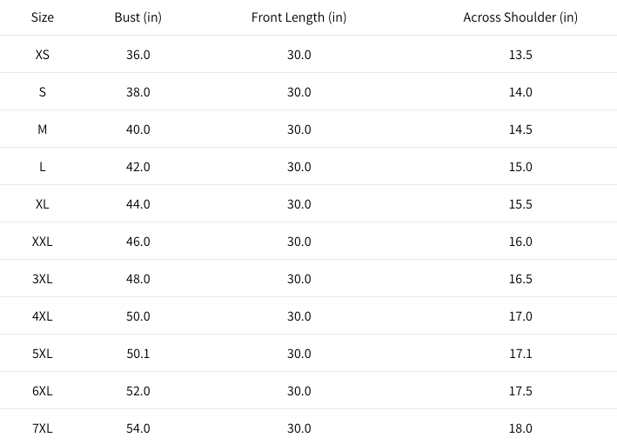The width and height of the screenshot is (617, 444).
Task: Click the 17.1 across shoulder value
Action: click(520, 354)
